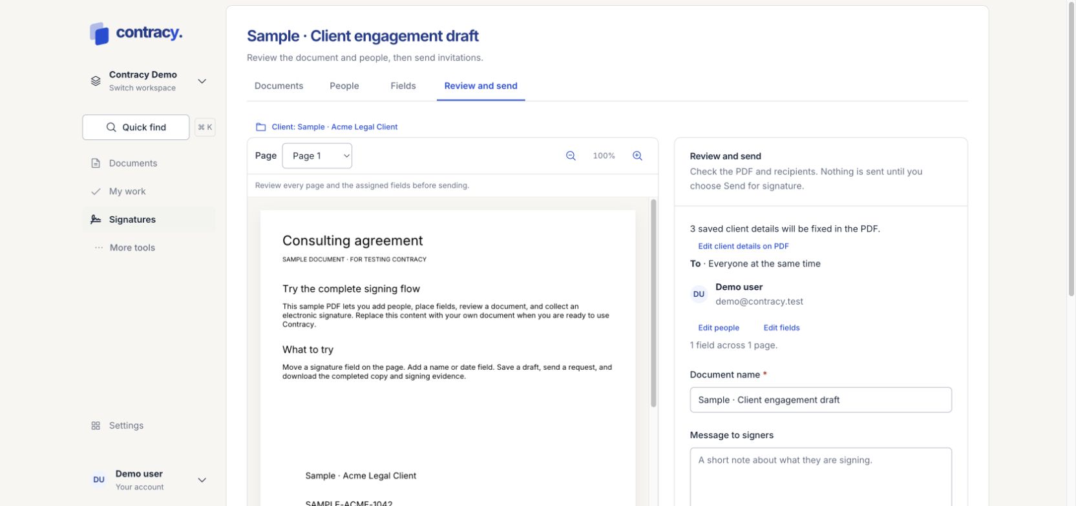Click the PDF preview vertical scrollbar
The height and width of the screenshot is (506, 1076).
coord(653,303)
